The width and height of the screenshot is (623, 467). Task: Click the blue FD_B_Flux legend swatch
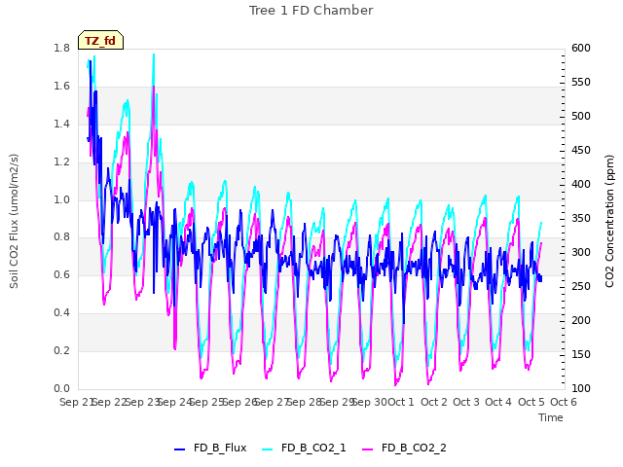coord(179,449)
